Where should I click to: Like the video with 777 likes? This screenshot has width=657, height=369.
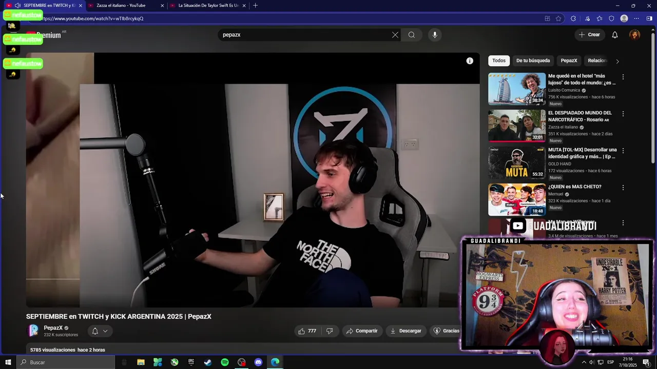coord(307,331)
